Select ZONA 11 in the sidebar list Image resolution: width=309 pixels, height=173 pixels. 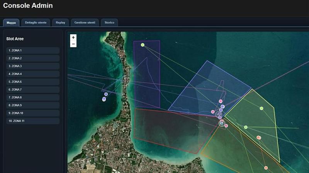click(33, 121)
